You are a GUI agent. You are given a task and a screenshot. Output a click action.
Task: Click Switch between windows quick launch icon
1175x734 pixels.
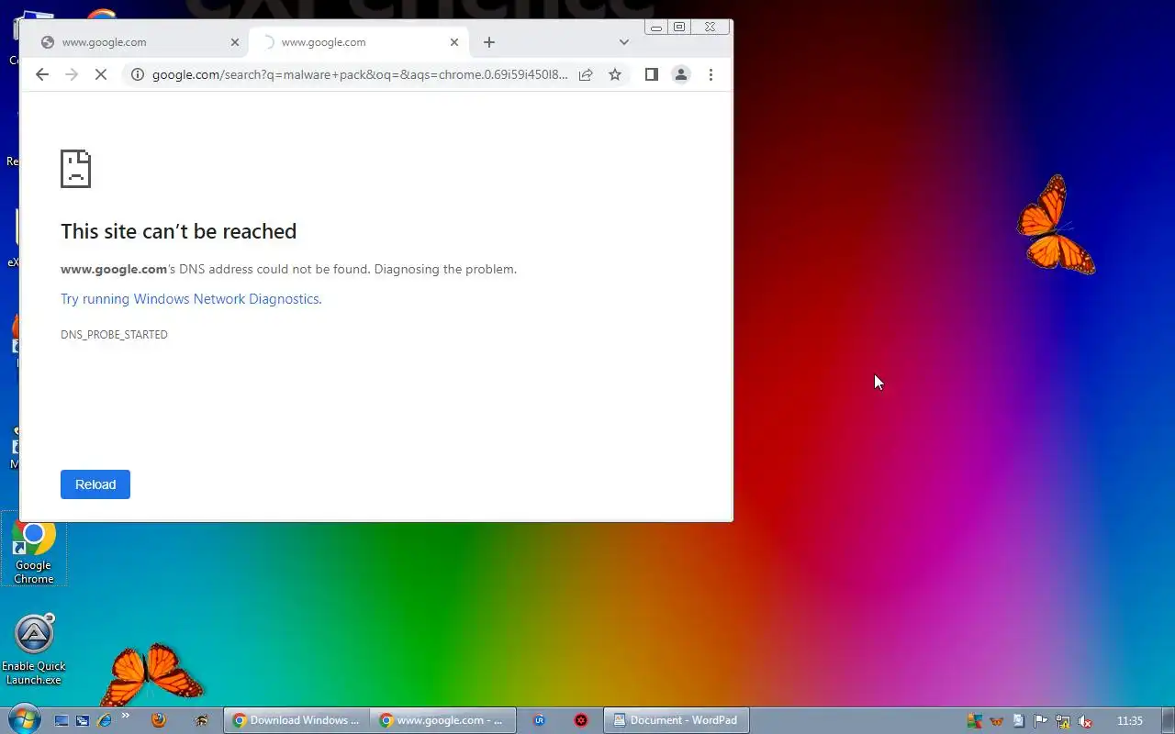(x=83, y=721)
